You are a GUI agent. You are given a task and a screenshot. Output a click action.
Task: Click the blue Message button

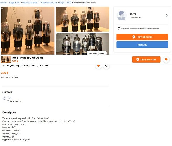point(142,45)
